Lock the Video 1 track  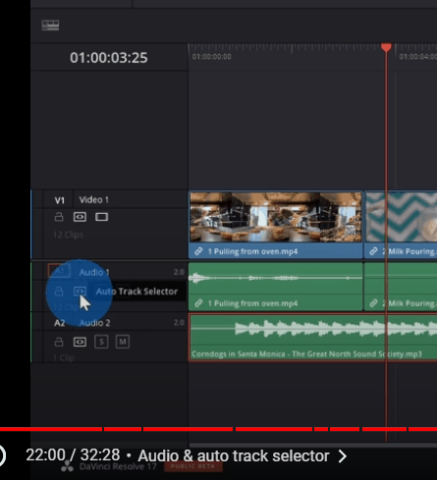point(59,217)
